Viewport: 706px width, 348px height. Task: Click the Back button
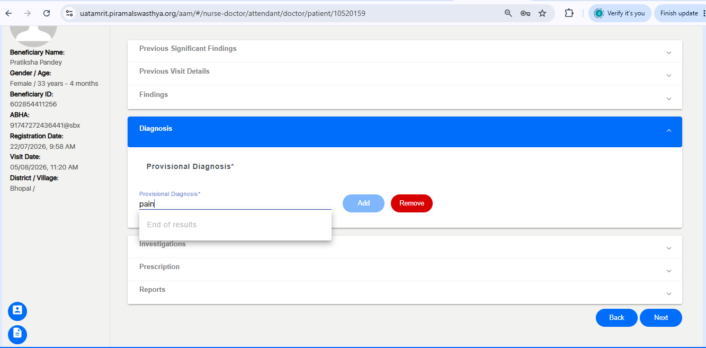click(x=616, y=317)
